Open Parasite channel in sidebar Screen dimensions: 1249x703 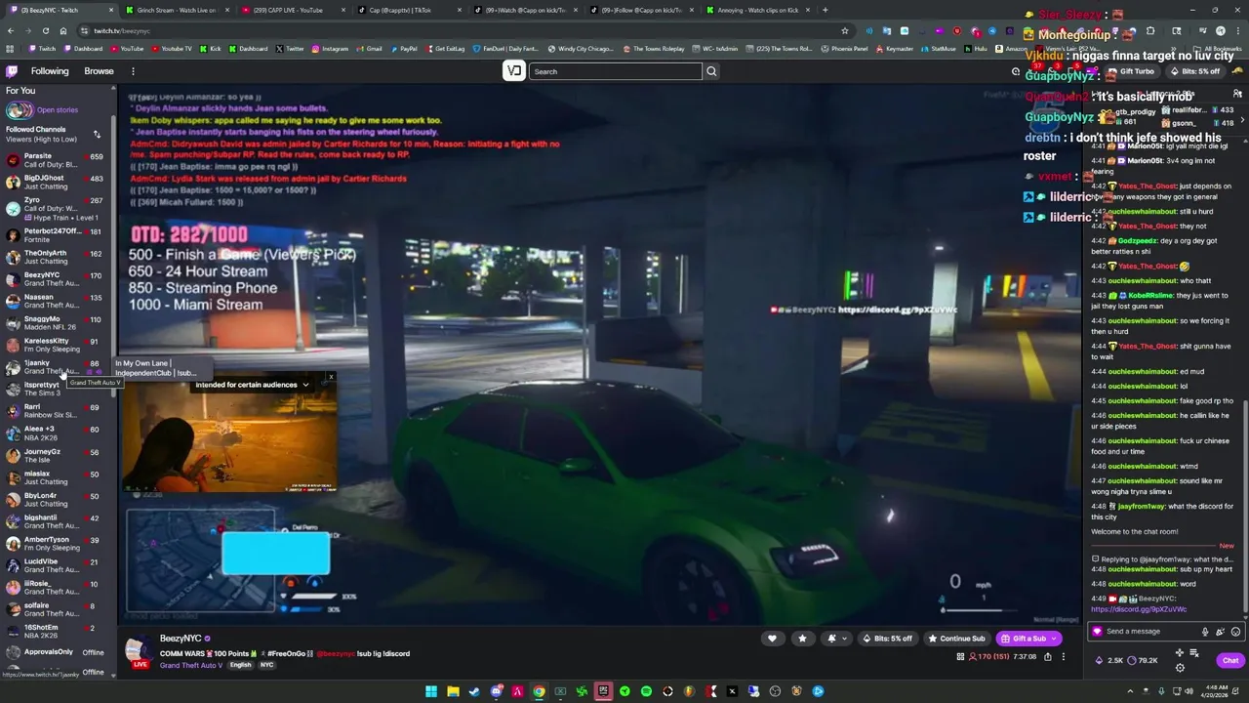tap(57, 160)
